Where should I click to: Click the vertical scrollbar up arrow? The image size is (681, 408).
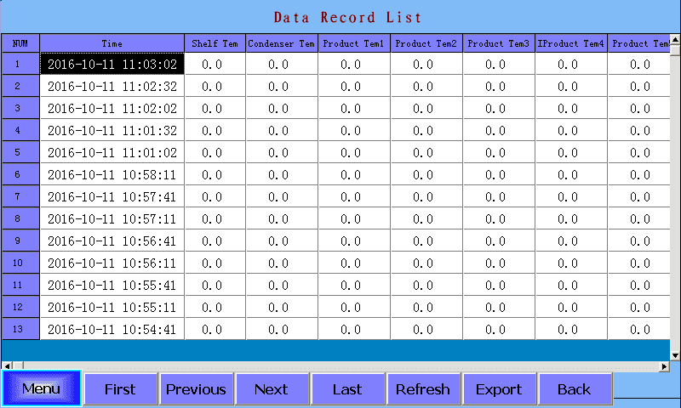pos(676,39)
